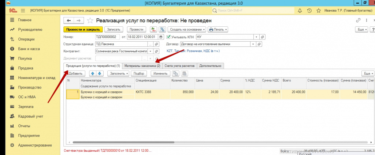Switch to Счета учета расчетов tab
Screen dimensions: 375x155
(x=180, y=66)
